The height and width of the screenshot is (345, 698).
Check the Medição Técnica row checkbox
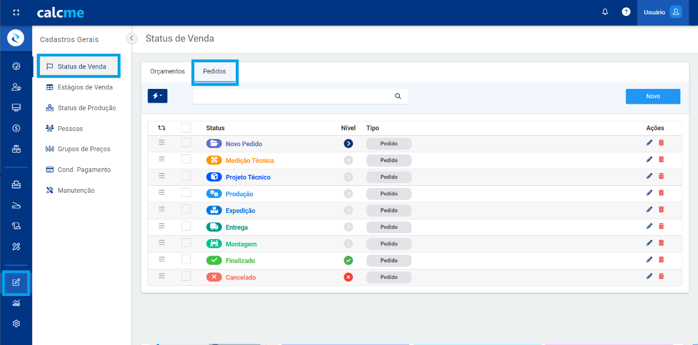tap(186, 159)
